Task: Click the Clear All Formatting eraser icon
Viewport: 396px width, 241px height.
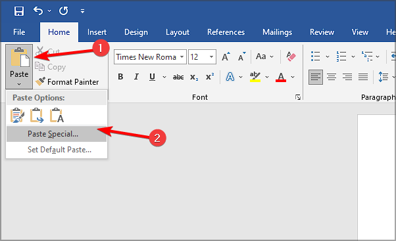Action: 291,56
